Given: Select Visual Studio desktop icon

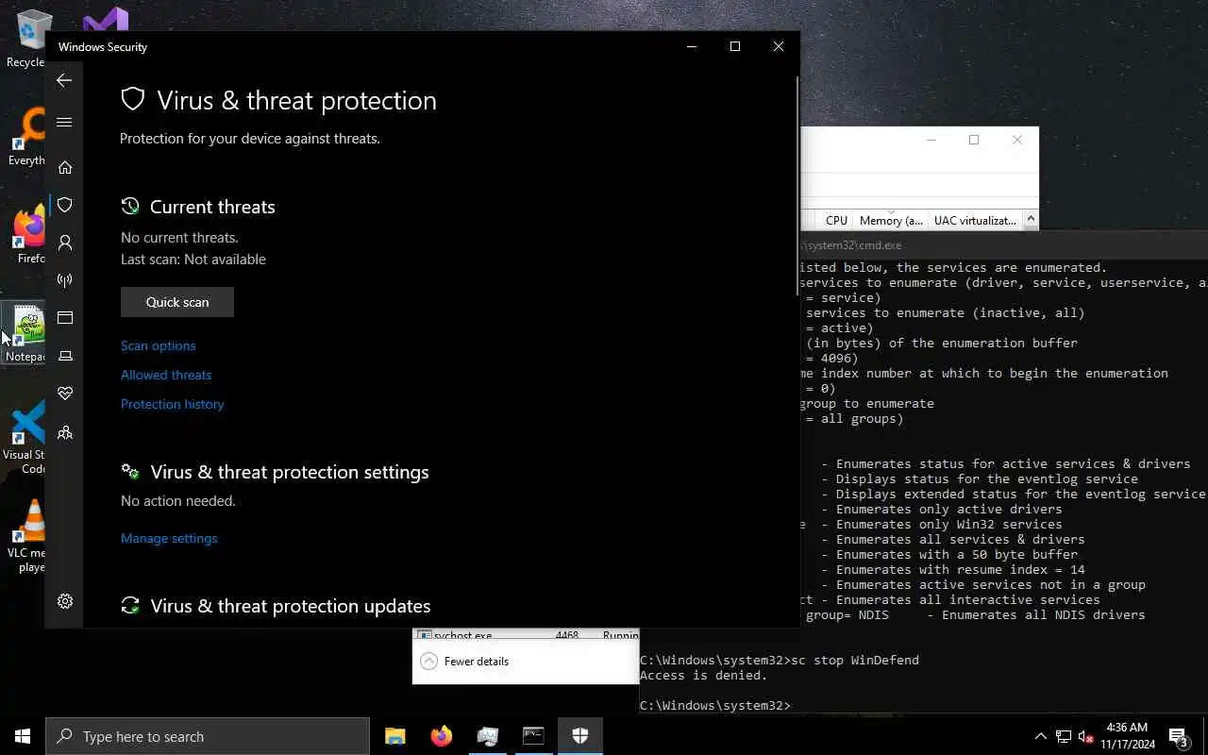Looking at the screenshot, I should [106, 19].
